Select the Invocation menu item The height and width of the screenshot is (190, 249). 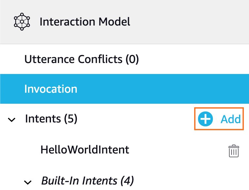pyautogui.click(x=124, y=89)
